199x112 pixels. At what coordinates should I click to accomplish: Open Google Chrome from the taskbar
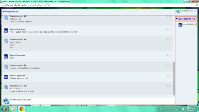tap(21, 109)
